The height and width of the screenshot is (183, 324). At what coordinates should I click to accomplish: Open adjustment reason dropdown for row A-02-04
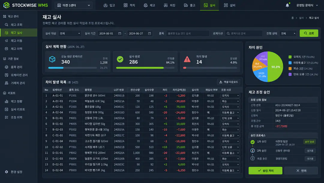click(x=230, y=112)
